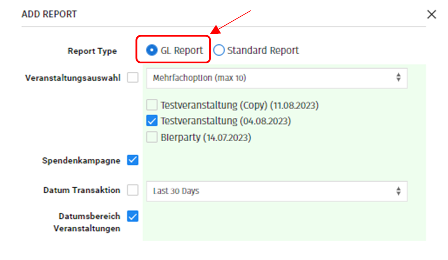Click the 'Testveranstaltung (Copy) (11.08.2023)' label text
This screenshot has height=260, width=448.
[239, 106]
